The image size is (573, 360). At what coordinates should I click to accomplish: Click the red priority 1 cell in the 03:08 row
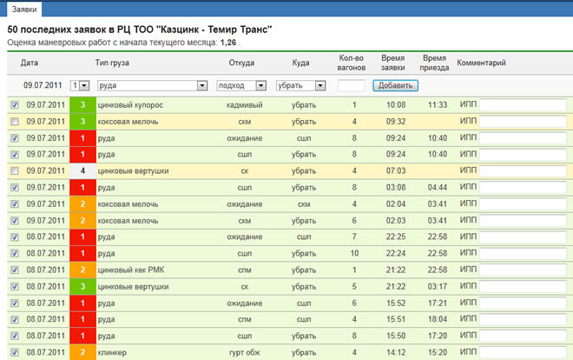(82, 187)
